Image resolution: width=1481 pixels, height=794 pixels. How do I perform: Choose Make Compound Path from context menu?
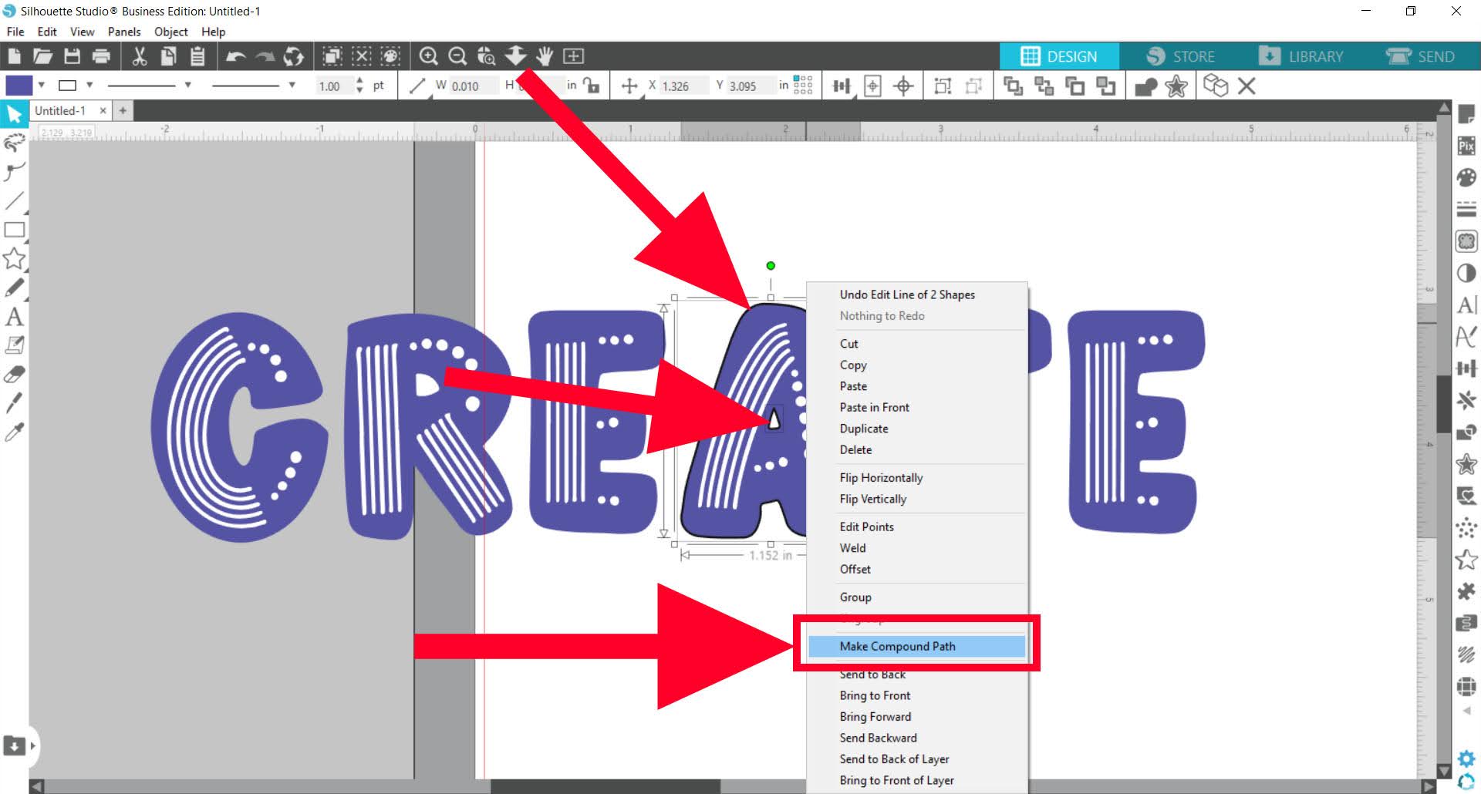898,647
